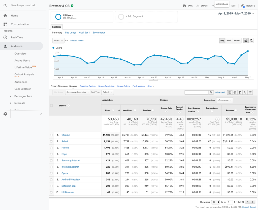Open Insights via its icon
Screen dimensions: 258x210
243,6
